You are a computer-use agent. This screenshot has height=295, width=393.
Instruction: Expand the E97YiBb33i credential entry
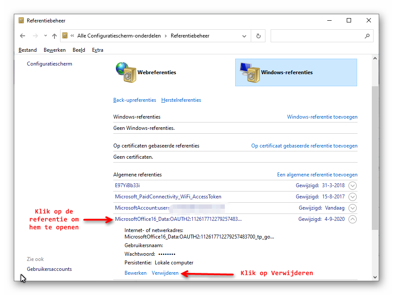tap(352, 186)
